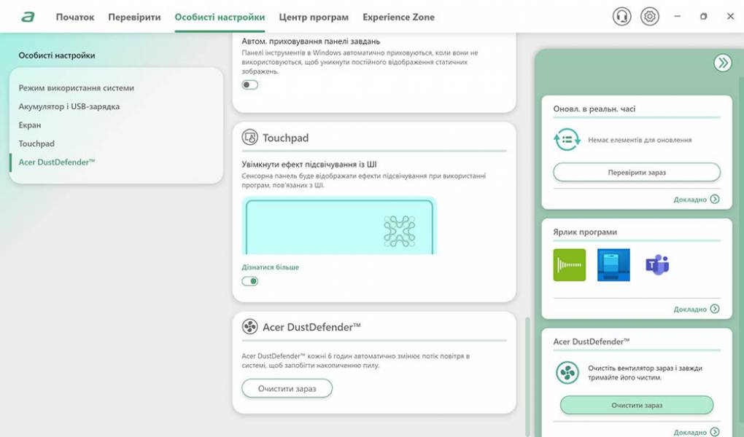Click the Дізнатися більше link

(270, 267)
